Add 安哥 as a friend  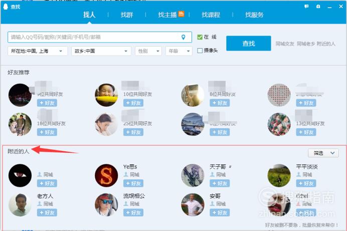click(x=220, y=212)
